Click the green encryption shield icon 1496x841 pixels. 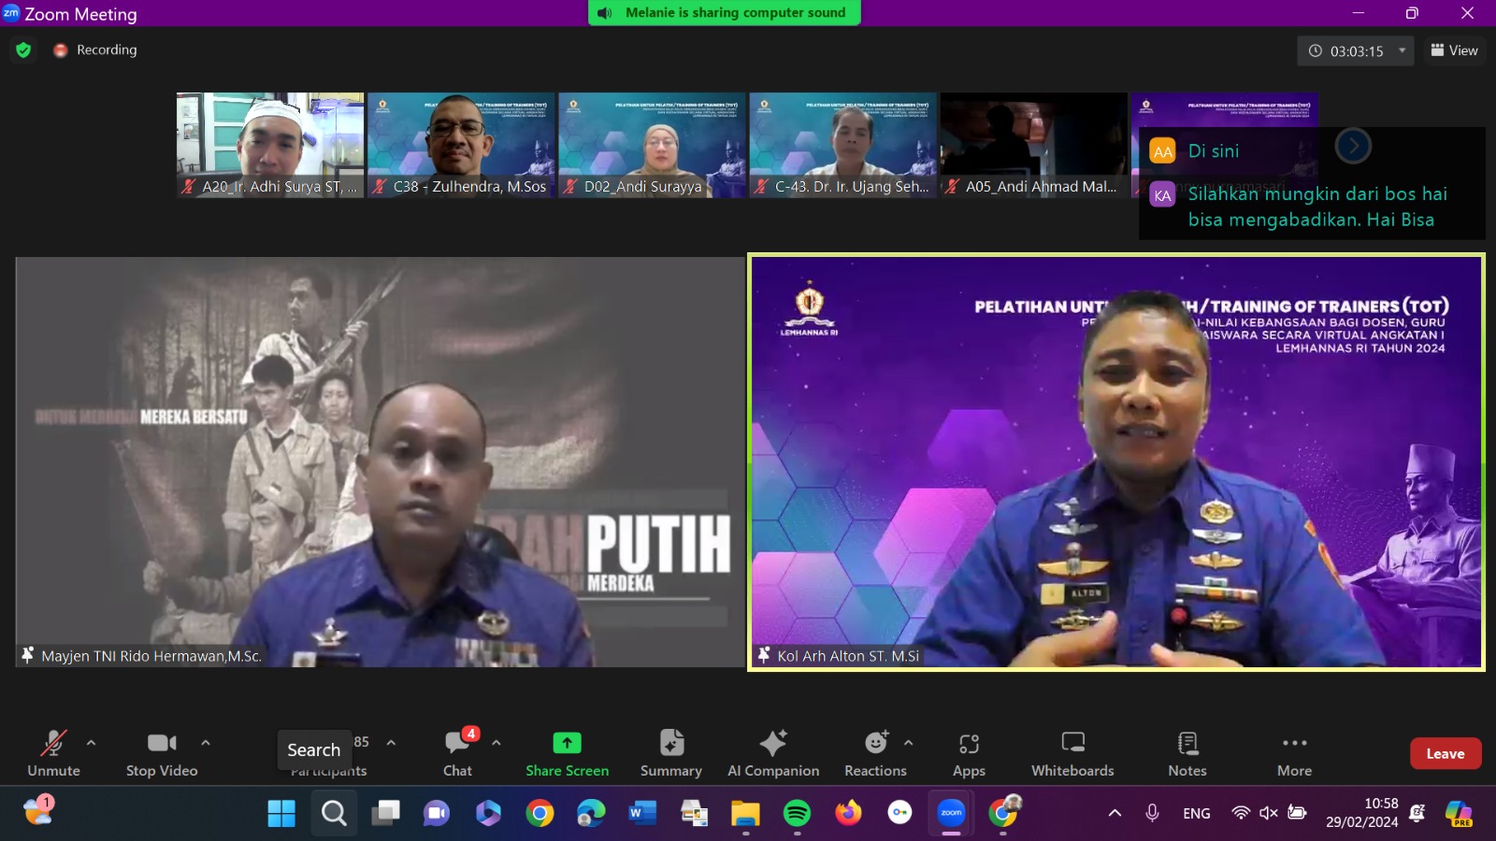(23, 50)
